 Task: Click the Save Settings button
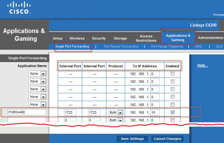132,139
